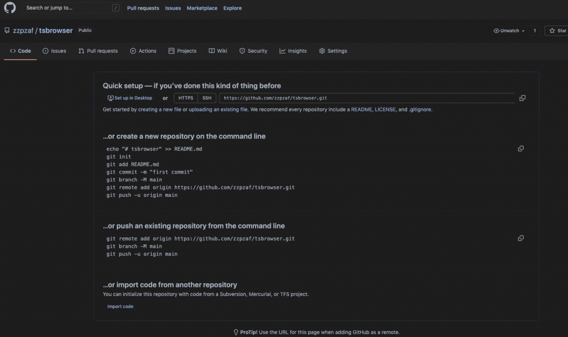Click the Security tab shield icon
This screenshot has width=568, height=337.
pos(242,51)
